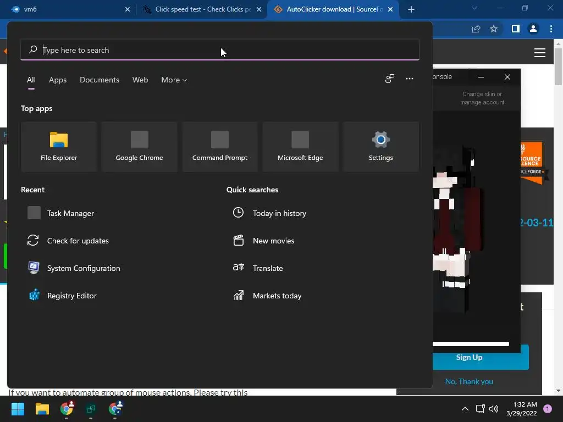563x422 pixels.
Task: Launch Google Chrome from Top apps
Action: (x=139, y=146)
